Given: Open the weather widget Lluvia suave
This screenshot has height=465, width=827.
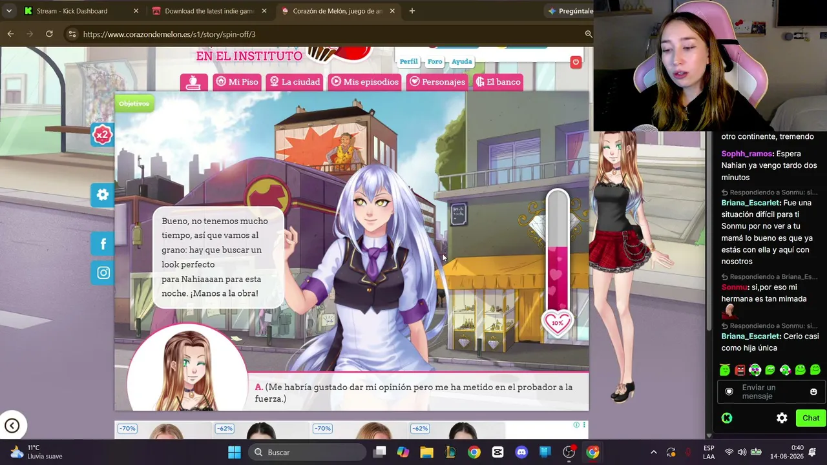Looking at the screenshot, I should point(37,452).
